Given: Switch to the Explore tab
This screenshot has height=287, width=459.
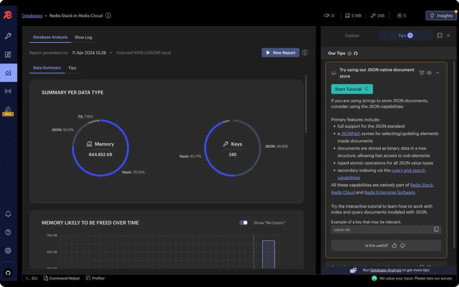Looking at the screenshot, I should (352, 36).
